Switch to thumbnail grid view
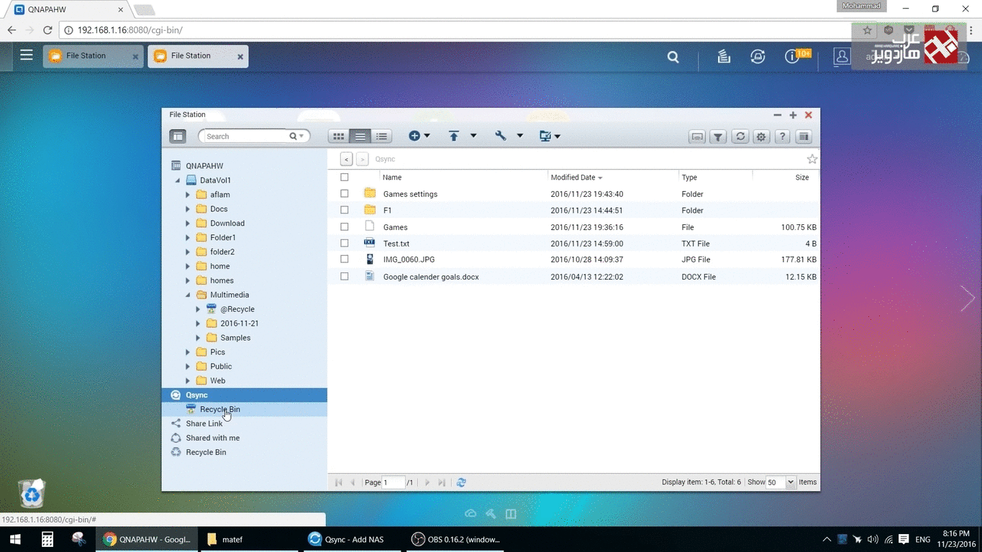Image resolution: width=982 pixels, height=552 pixels. pyautogui.click(x=339, y=136)
